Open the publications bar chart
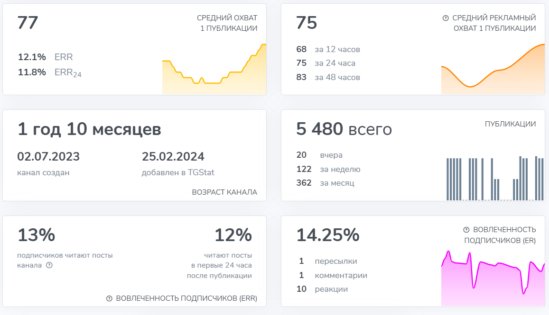The width and height of the screenshot is (549, 315). 495,178
